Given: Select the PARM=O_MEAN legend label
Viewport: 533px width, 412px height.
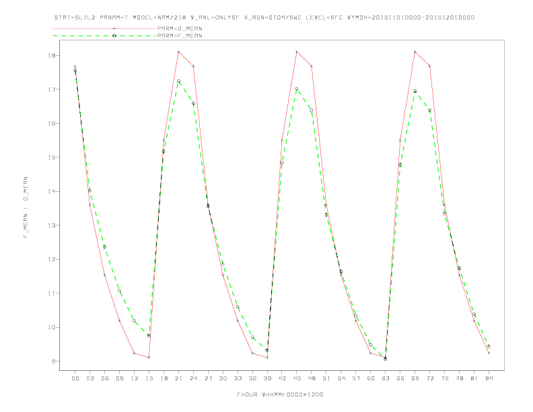Looking at the screenshot, I should tap(180, 28).
